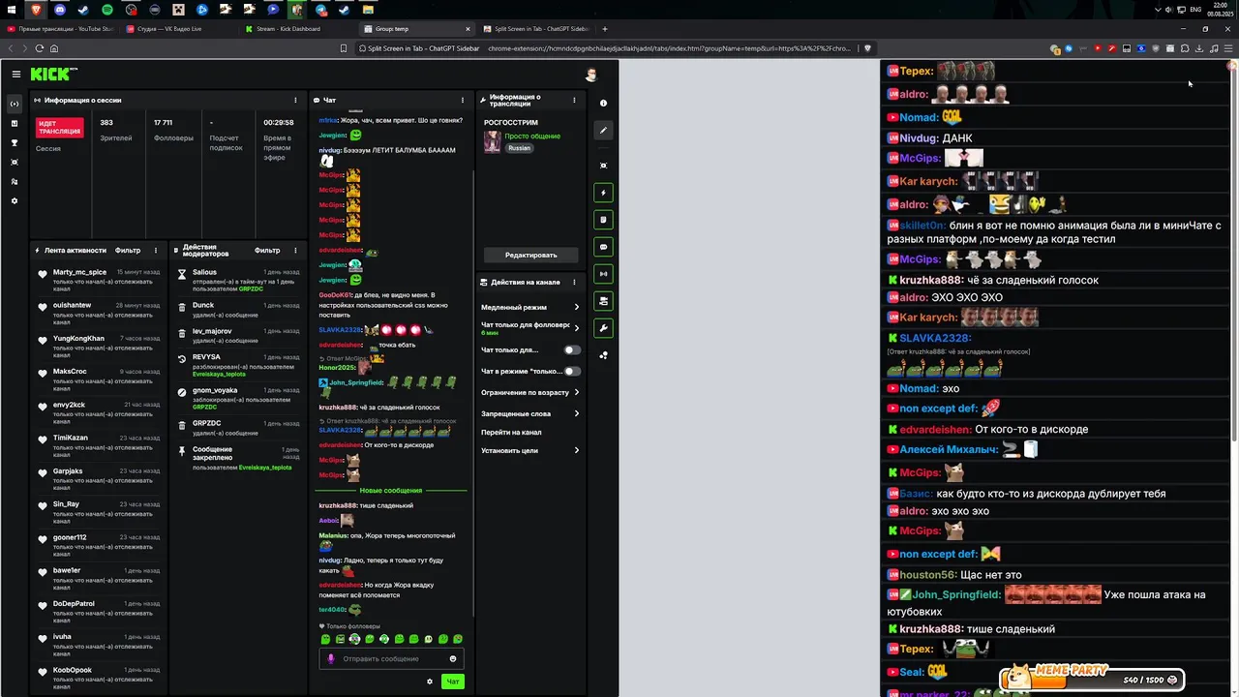
Task: Click the green Чат send button
Action: click(452, 682)
